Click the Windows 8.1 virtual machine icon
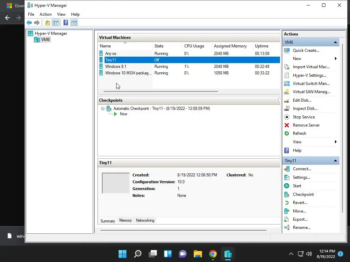350x262 pixels. [x=101, y=67]
